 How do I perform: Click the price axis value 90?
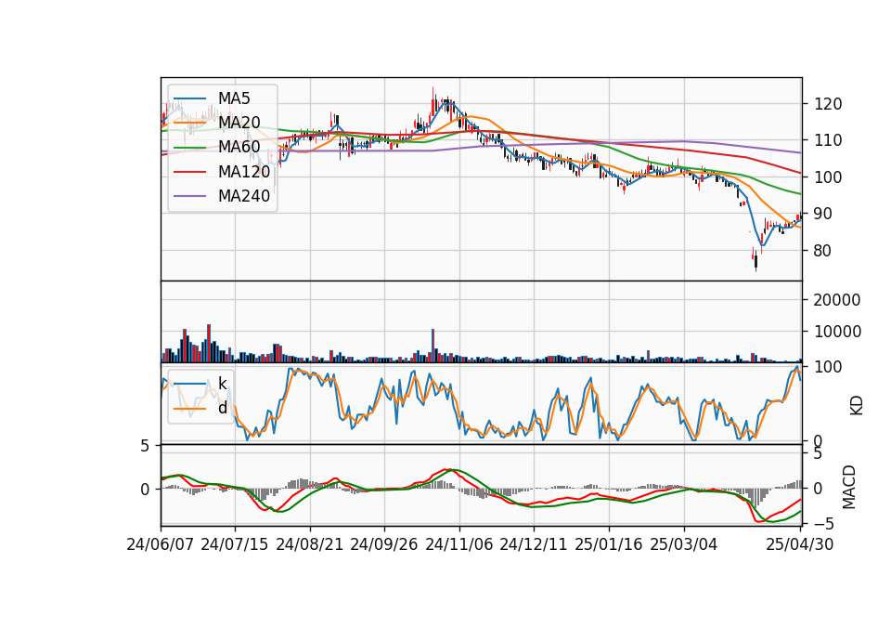tap(823, 214)
